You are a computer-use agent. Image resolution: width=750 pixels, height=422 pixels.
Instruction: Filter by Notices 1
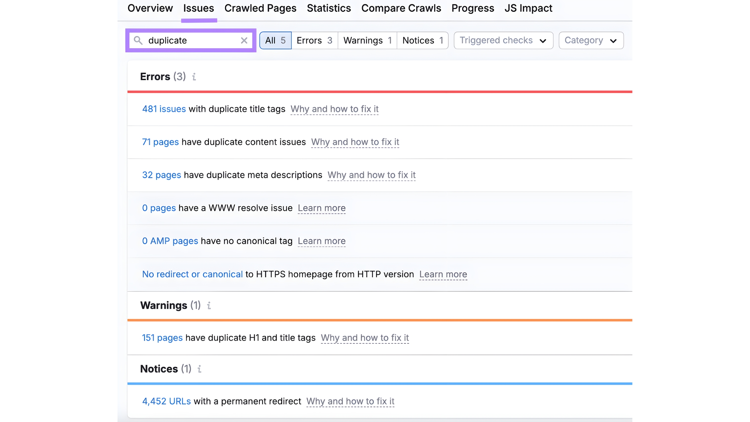[423, 41]
